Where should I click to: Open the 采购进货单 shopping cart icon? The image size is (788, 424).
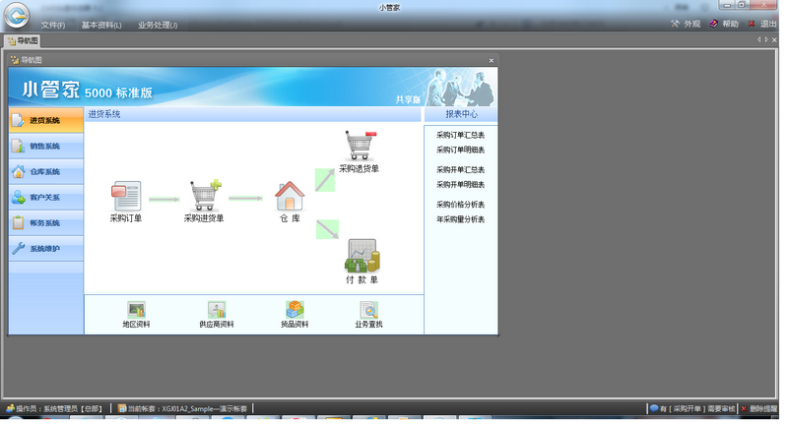coord(205,195)
